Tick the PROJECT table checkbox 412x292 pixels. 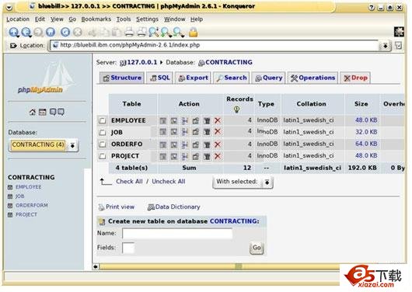pos(102,156)
